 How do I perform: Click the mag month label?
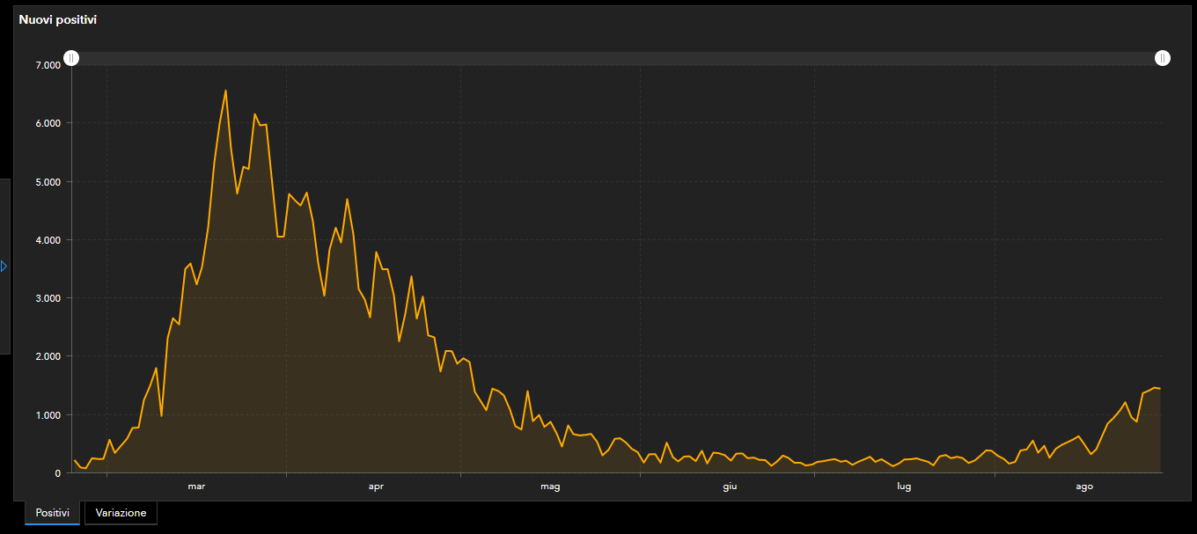pos(550,486)
